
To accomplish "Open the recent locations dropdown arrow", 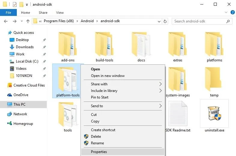I will (x=22, y=21).
